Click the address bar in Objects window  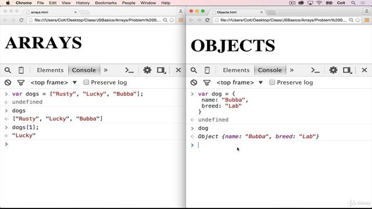click(x=284, y=20)
